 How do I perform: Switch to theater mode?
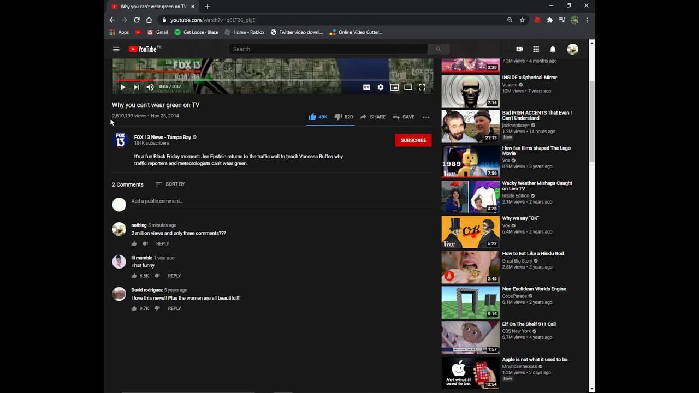click(408, 87)
